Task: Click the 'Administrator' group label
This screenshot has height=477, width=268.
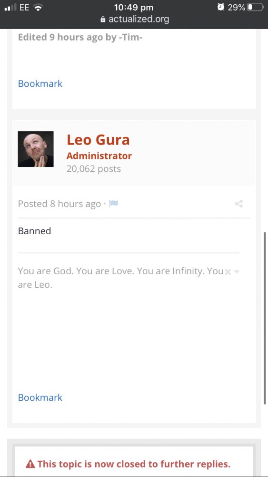Action: click(x=99, y=156)
